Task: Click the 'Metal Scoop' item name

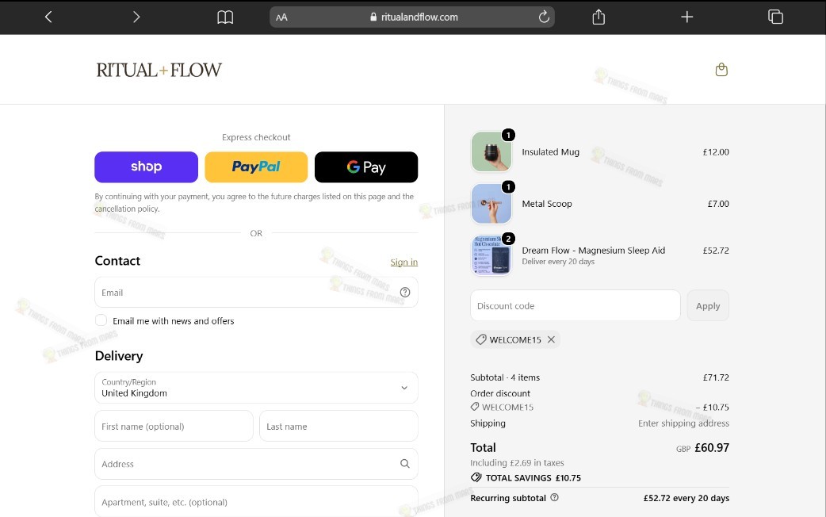Action: (x=547, y=204)
